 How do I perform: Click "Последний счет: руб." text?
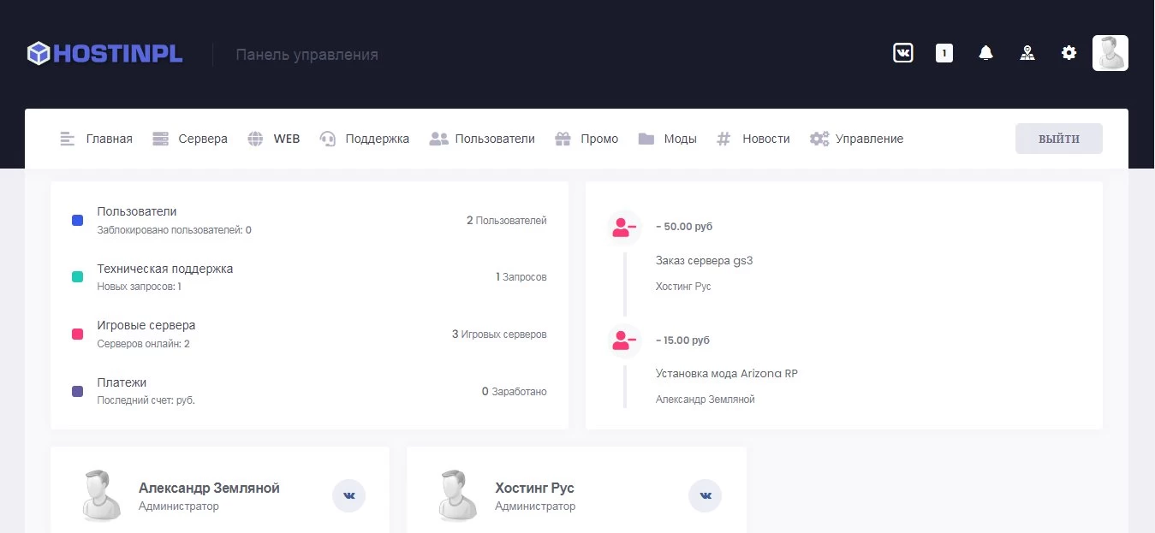pyautogui.click(x=146, y=400)
